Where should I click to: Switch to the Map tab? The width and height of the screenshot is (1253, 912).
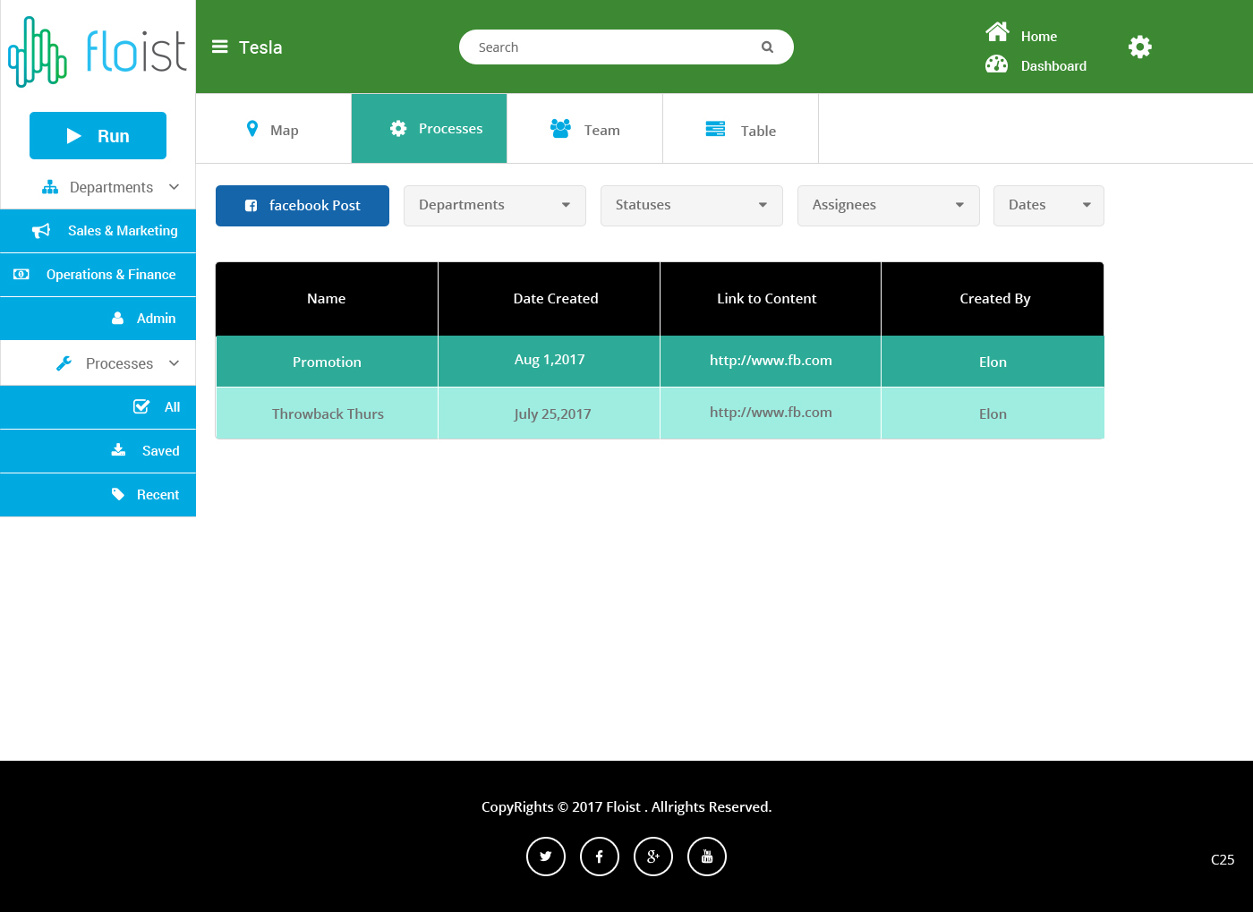273,130
